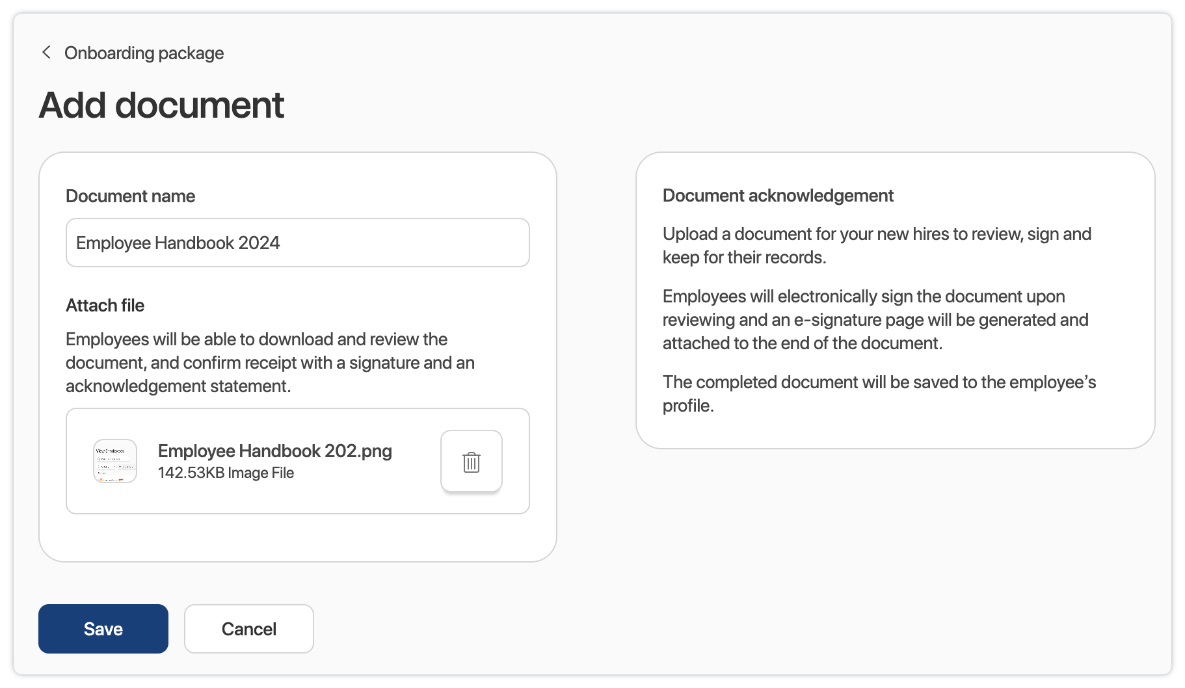The image size is (1185, 688).
Task: Click the 'Upload a document' paragraph
Action: click(877, 245)
